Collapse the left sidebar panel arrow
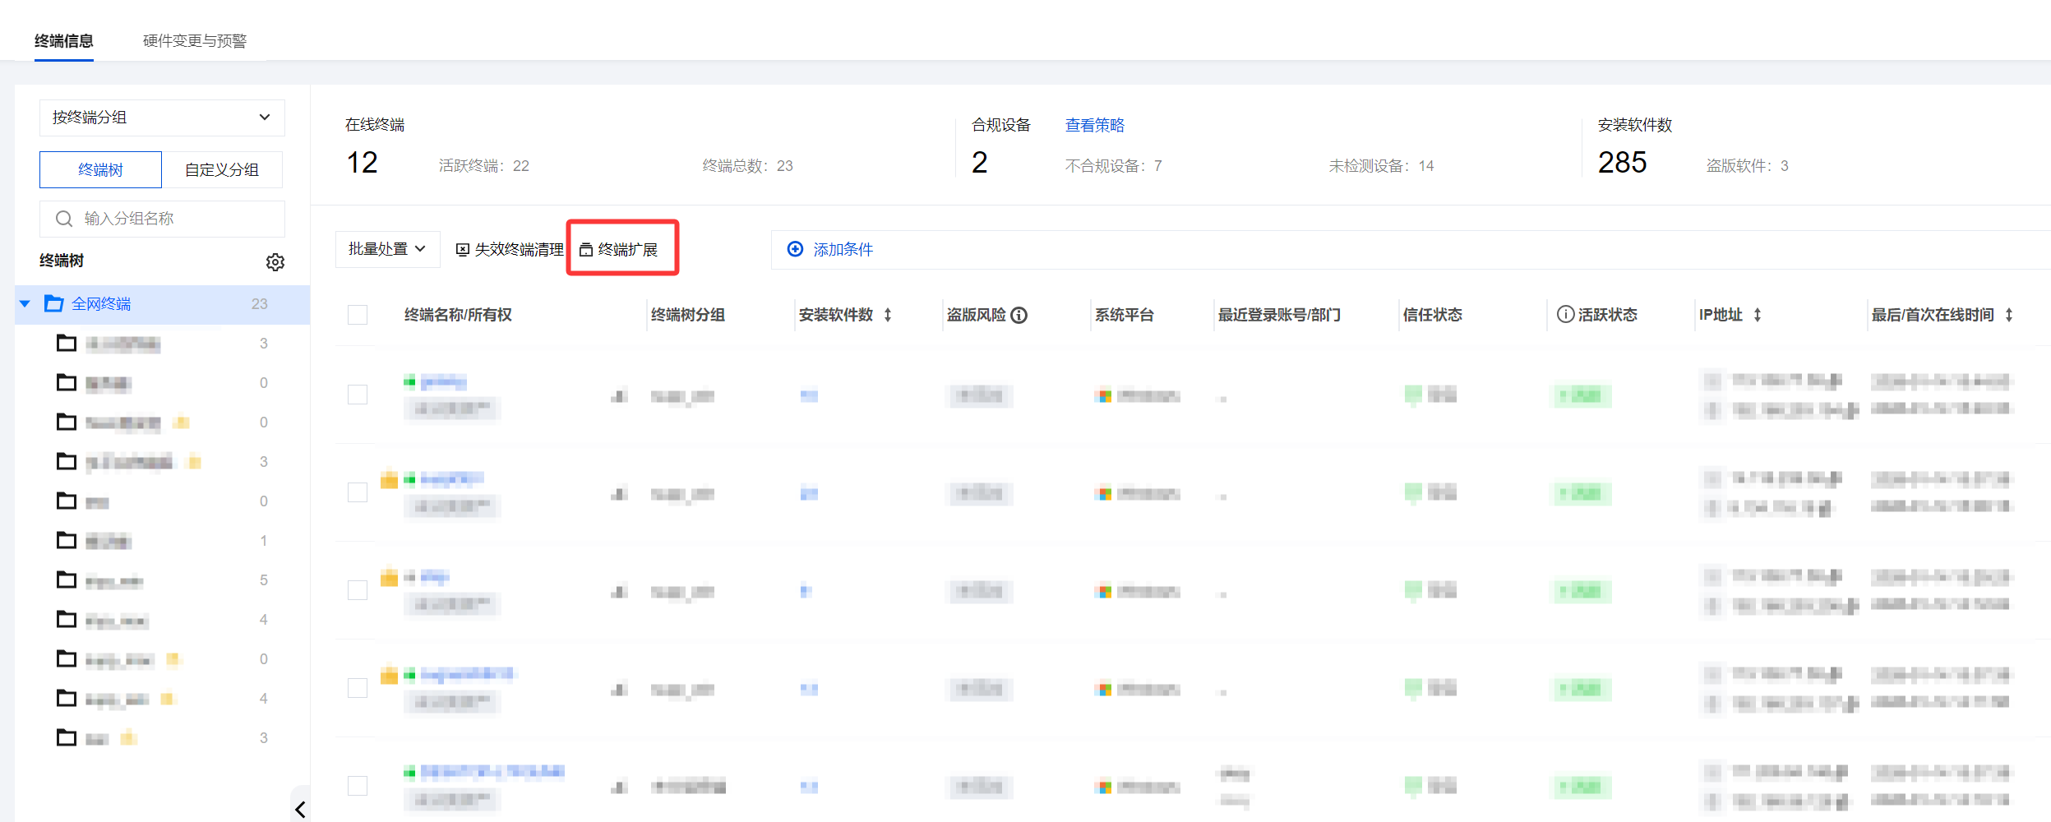This screenshot has width=2051, height=822. pos(300,809)
